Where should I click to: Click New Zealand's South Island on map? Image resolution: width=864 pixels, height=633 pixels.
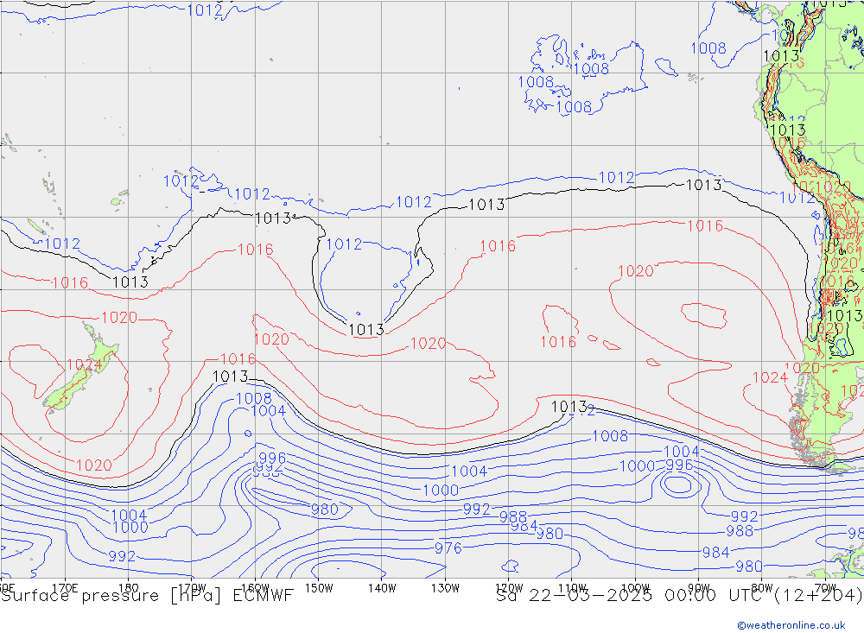[67, 389]
